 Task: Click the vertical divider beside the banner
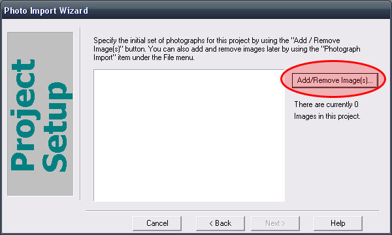click(x=80, y=114)
